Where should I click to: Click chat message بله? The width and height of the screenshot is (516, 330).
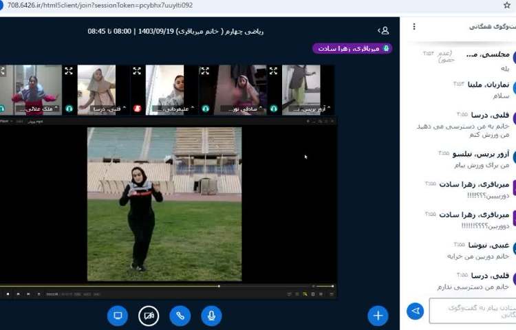tap(505, 68)
